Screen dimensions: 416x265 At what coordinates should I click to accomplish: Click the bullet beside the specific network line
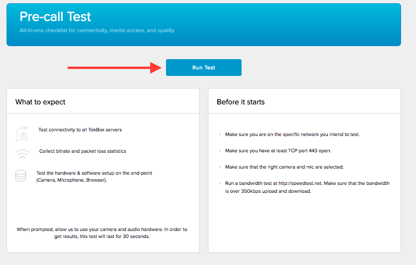(219, 135)
